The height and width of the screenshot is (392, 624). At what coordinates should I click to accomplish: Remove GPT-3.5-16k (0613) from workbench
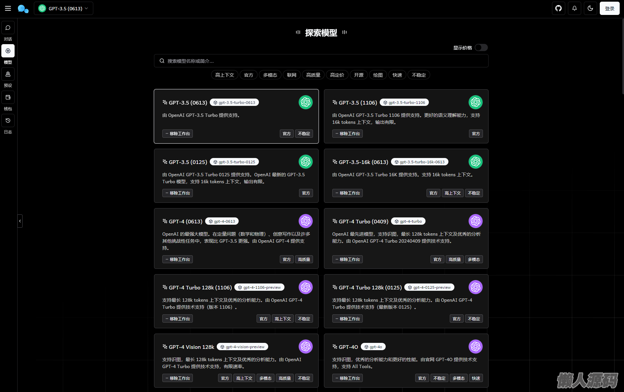click(348, 193)
